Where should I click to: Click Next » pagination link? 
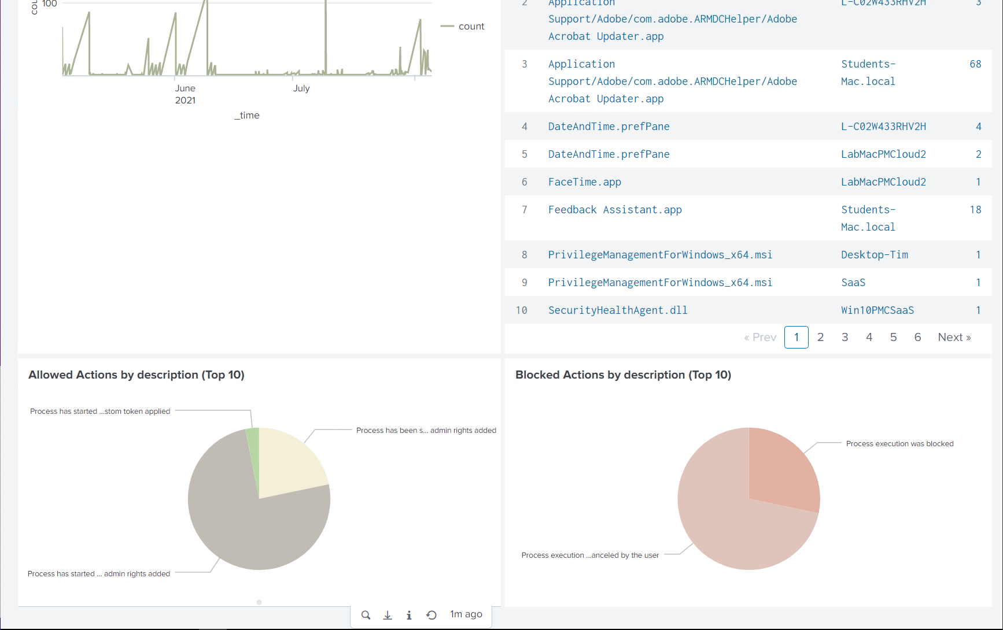[954, 337]
